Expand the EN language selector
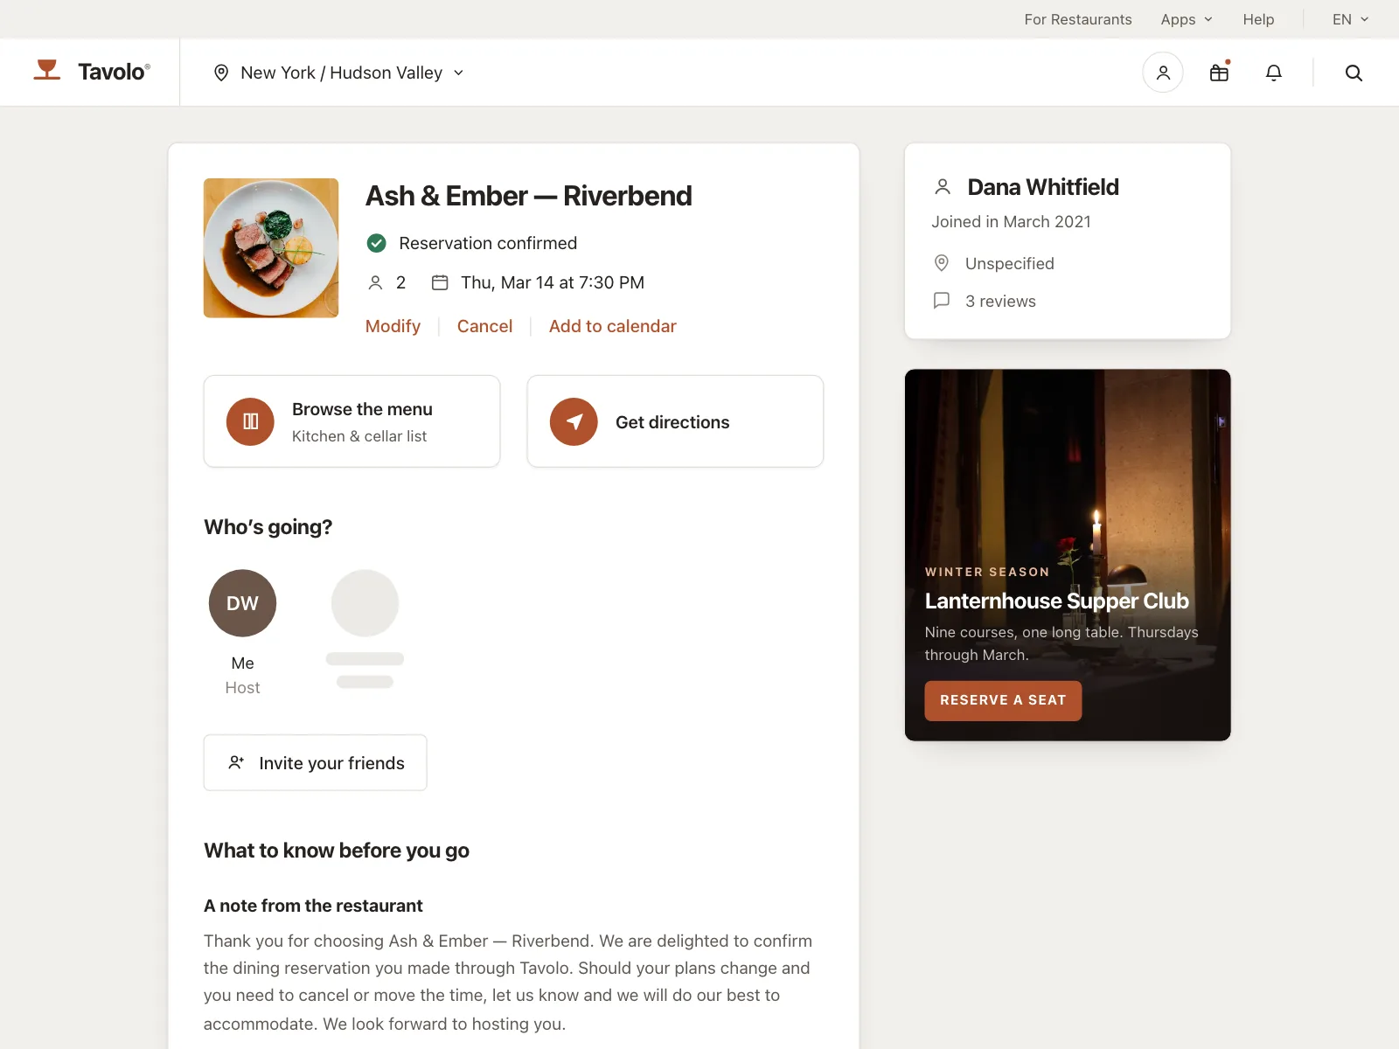This screenshot has height=1049, width=1399. 1351,19
